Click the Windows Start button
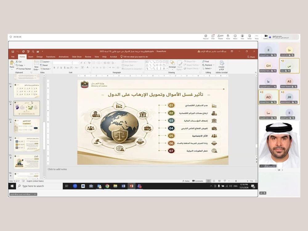This screenshot has height=231, width=308. click(12, 186)
